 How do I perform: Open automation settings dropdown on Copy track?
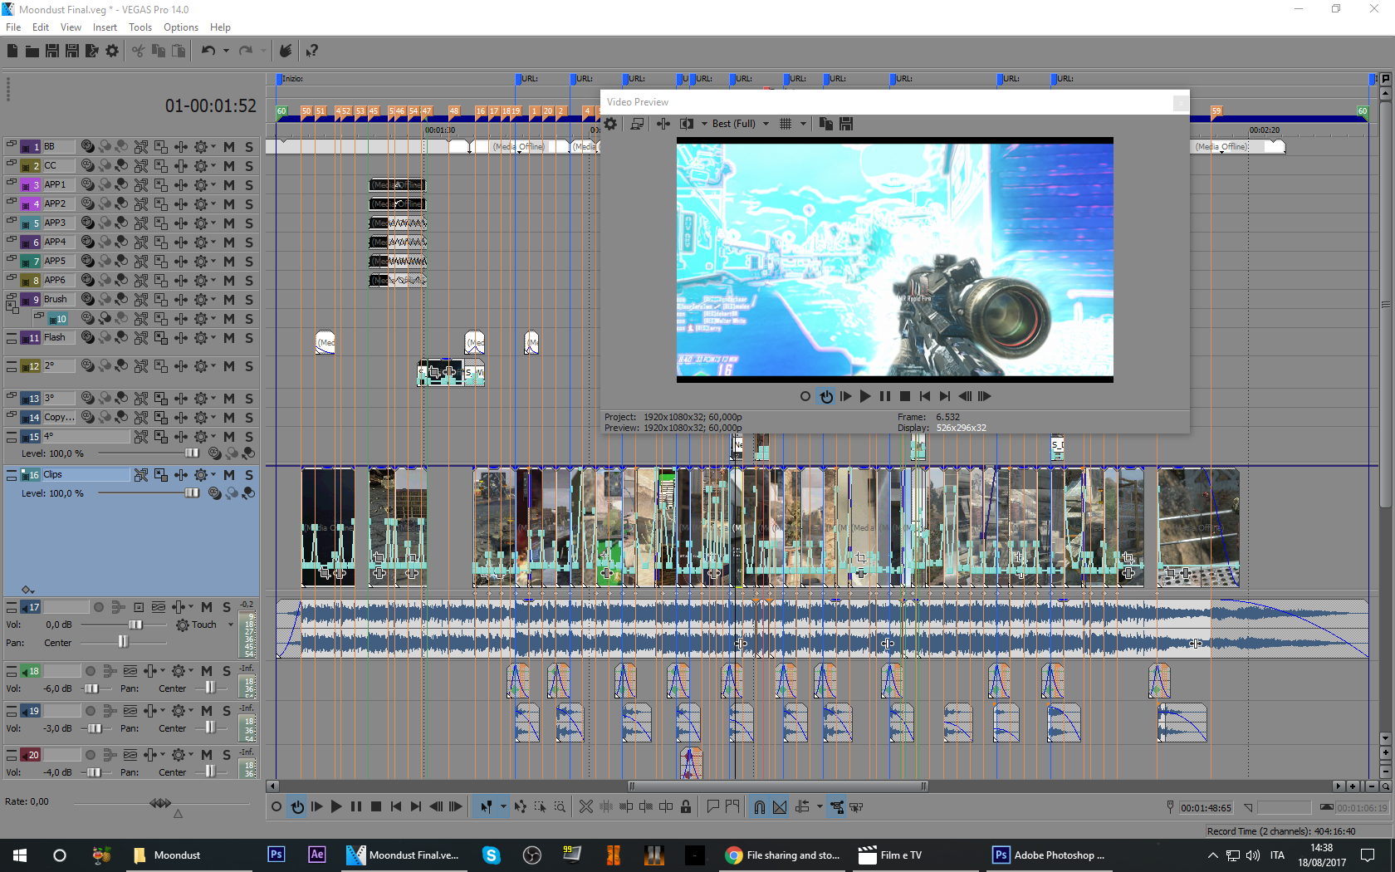coord(213,418)
